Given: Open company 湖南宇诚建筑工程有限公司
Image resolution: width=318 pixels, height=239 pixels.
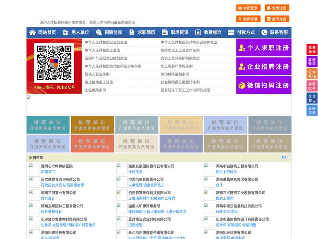Looking at the screenshot, I should point(237,166).
